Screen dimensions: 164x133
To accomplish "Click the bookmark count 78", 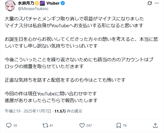I will coord(125,126).
